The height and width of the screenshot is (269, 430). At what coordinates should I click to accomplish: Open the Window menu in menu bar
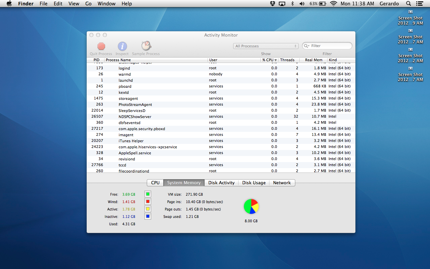(x=106, y=4)
